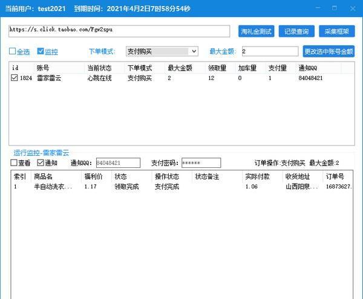Click the id column header
363x299 pixels.
(15, 68)
